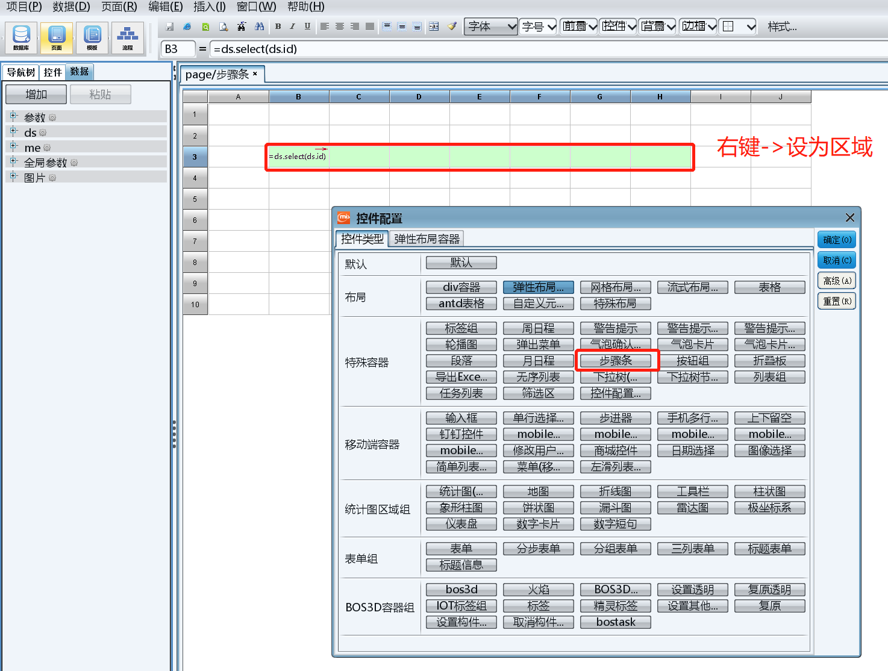Click the page preview magnifier icon
Viewport: 888px width, 671px height.
[x=224, y=27]
